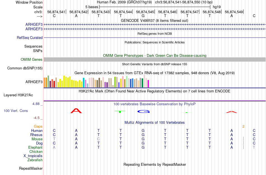This screenshot has height=175, width=266.
Task: Click the OMIM Gene Phenotypes green title
Action: point(155,55)
